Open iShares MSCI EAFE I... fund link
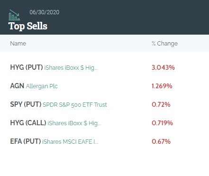Image resolution: width=209 pixels, height=176 pixels. coord(70,142)
